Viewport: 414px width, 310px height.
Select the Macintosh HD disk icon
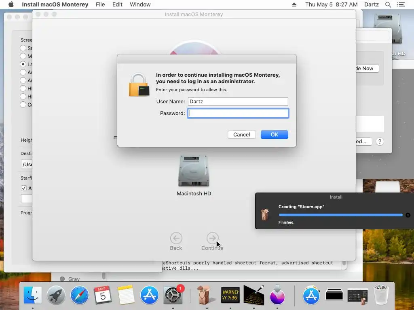[x=194, y=171]
